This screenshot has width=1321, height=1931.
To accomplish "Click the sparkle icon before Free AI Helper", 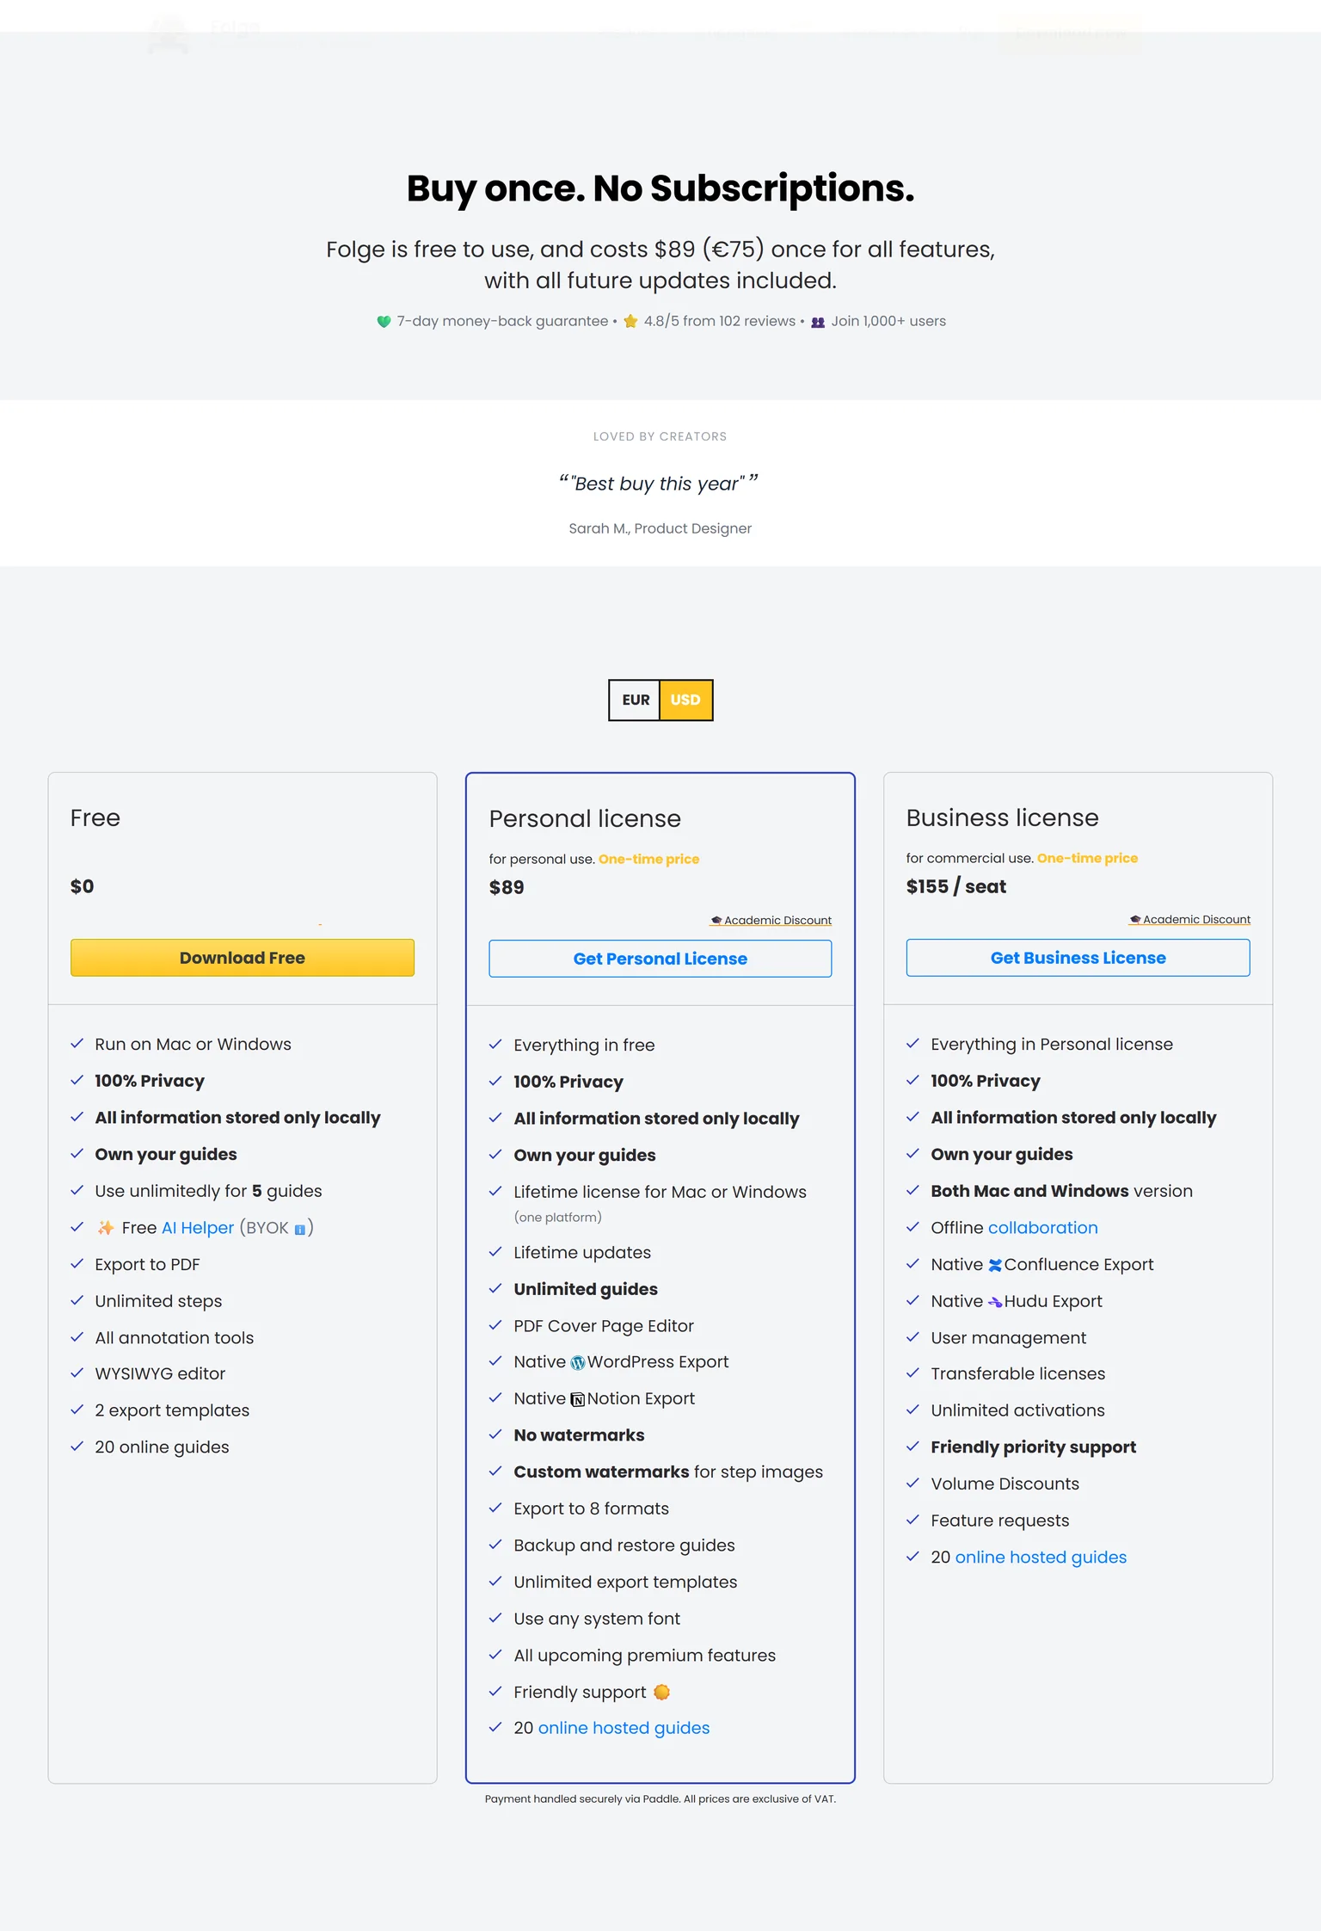I will [x=106, y=1228].
